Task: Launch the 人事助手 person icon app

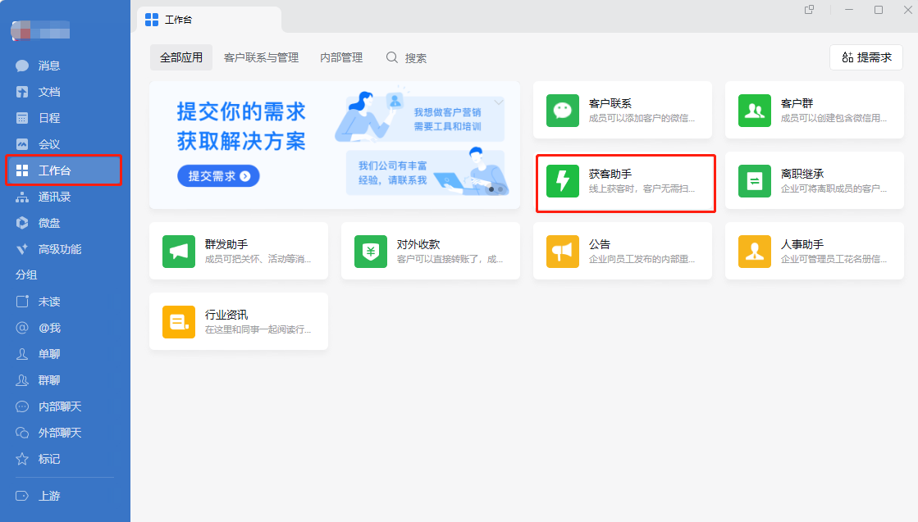Action: [755, 252]
